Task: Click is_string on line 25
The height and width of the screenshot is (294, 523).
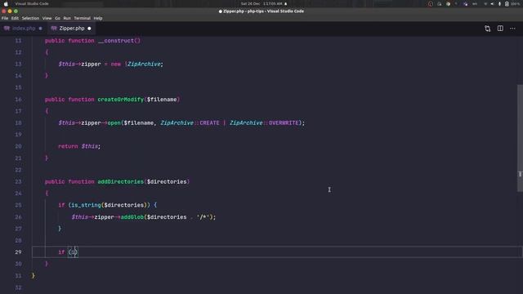Action: tap(86, 205)
